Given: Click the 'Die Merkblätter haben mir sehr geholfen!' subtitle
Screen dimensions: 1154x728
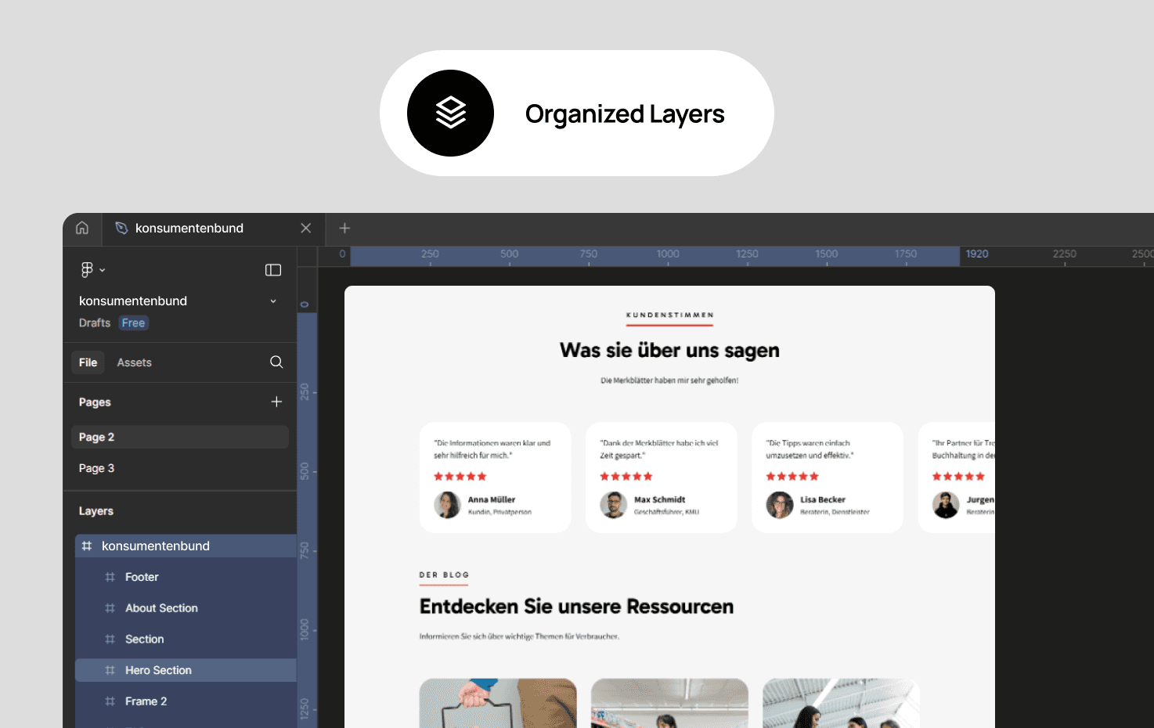Looking at the screenshot, I should [x=669, y=380].
